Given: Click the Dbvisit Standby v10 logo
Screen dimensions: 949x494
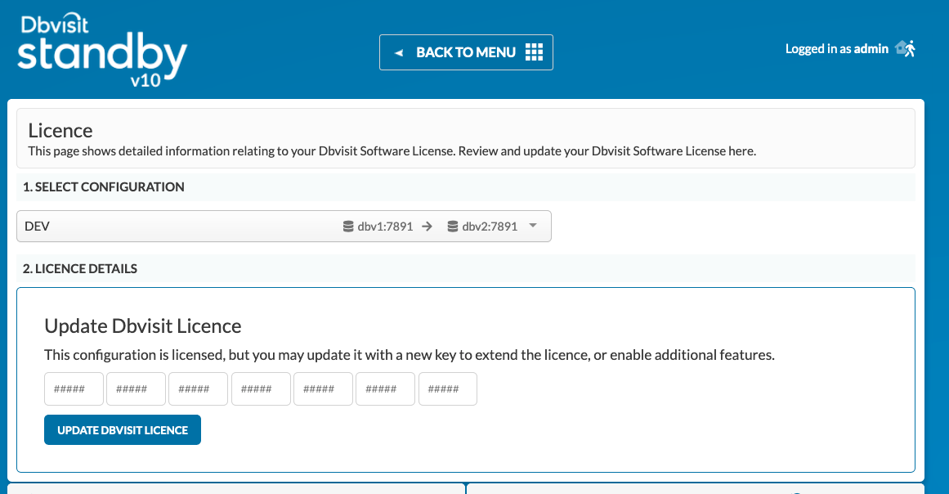Looking at the screenshot, I should coord(102,50).
